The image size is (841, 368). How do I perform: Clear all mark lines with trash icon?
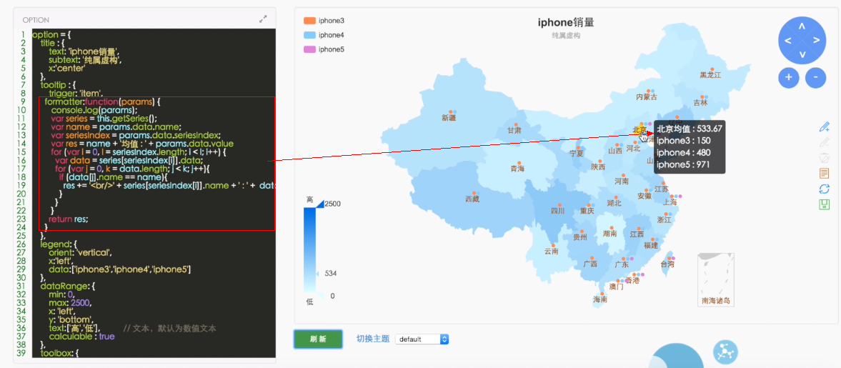[x=825, y=158]
